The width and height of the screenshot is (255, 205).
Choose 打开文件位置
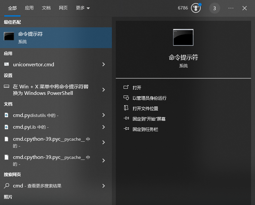[145, 109]
